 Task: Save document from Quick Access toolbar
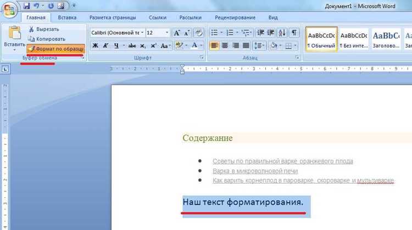click(x=26, y=5)
